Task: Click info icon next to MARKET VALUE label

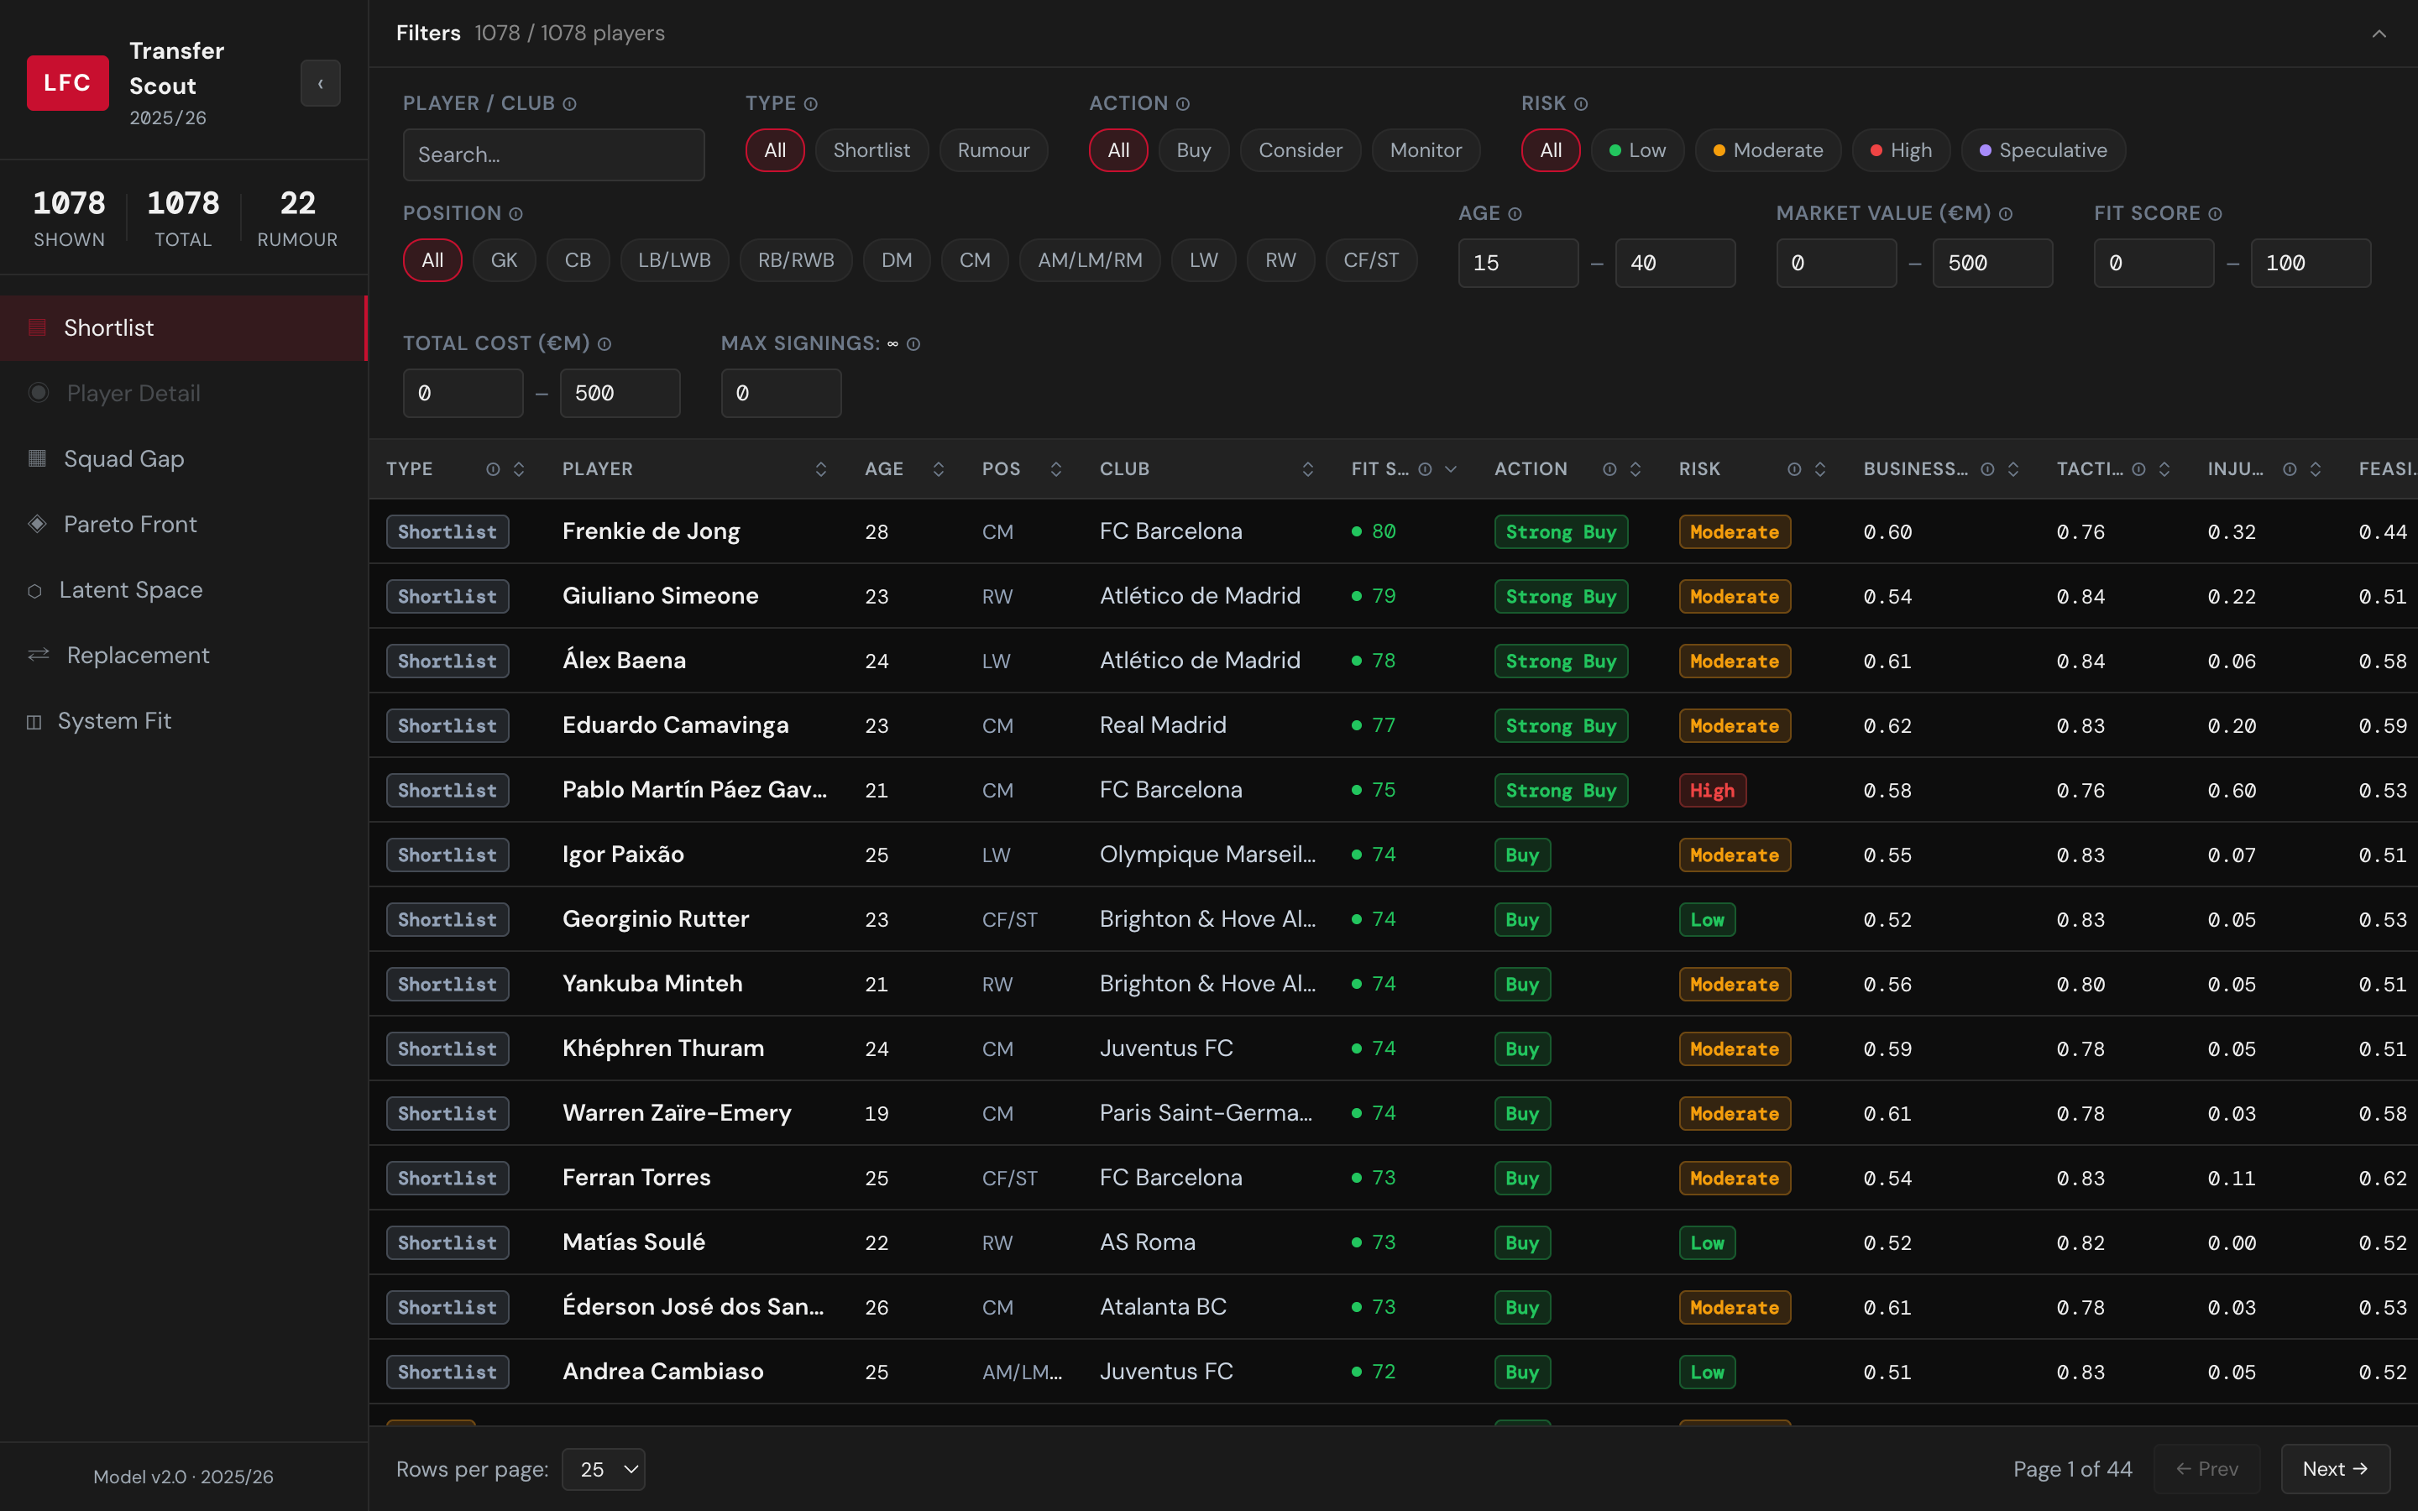Action: 2005,214
